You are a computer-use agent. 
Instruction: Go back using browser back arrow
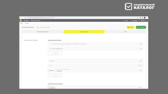coord(21,18)
